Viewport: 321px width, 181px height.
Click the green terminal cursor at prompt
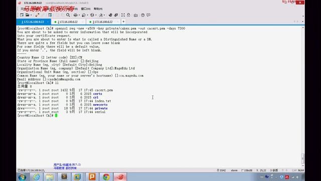pyautogui.click(x=56, y=115)
